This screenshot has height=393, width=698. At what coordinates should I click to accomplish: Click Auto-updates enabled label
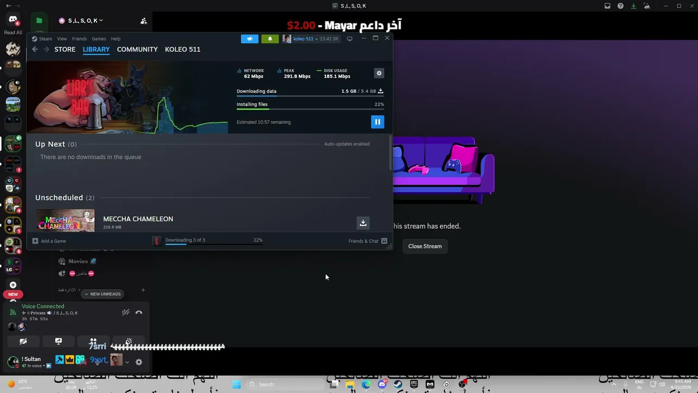click(347, 144)
